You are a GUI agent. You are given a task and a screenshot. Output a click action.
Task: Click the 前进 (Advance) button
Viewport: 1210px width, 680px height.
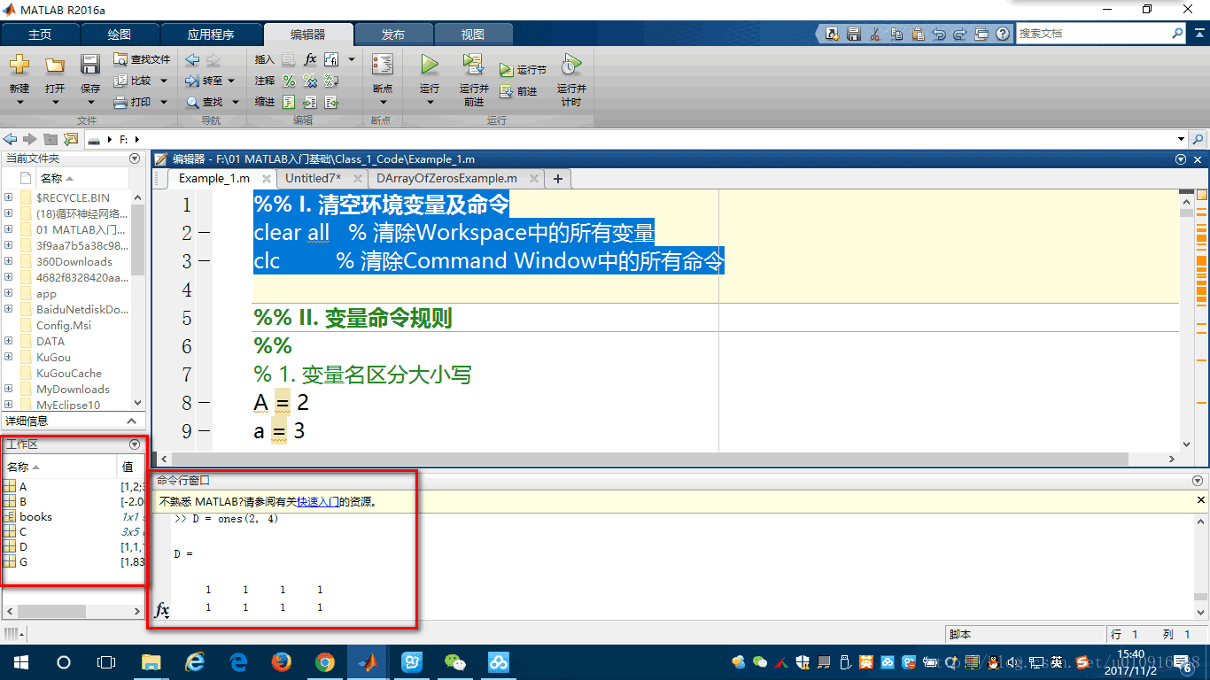pos(519,91)
